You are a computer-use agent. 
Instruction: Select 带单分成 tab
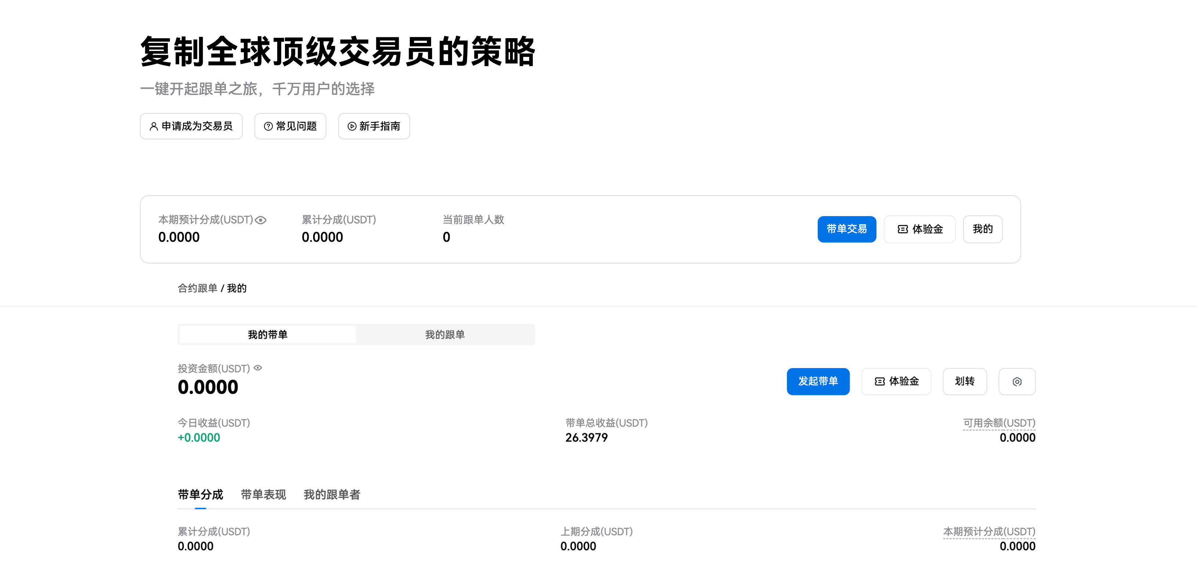pos(200,495)
